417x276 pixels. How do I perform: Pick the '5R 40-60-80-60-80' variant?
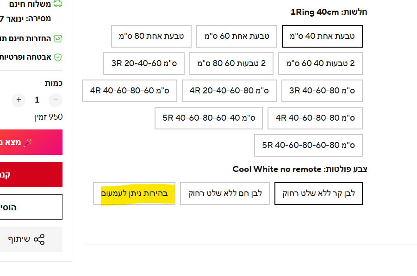(308, 146)
